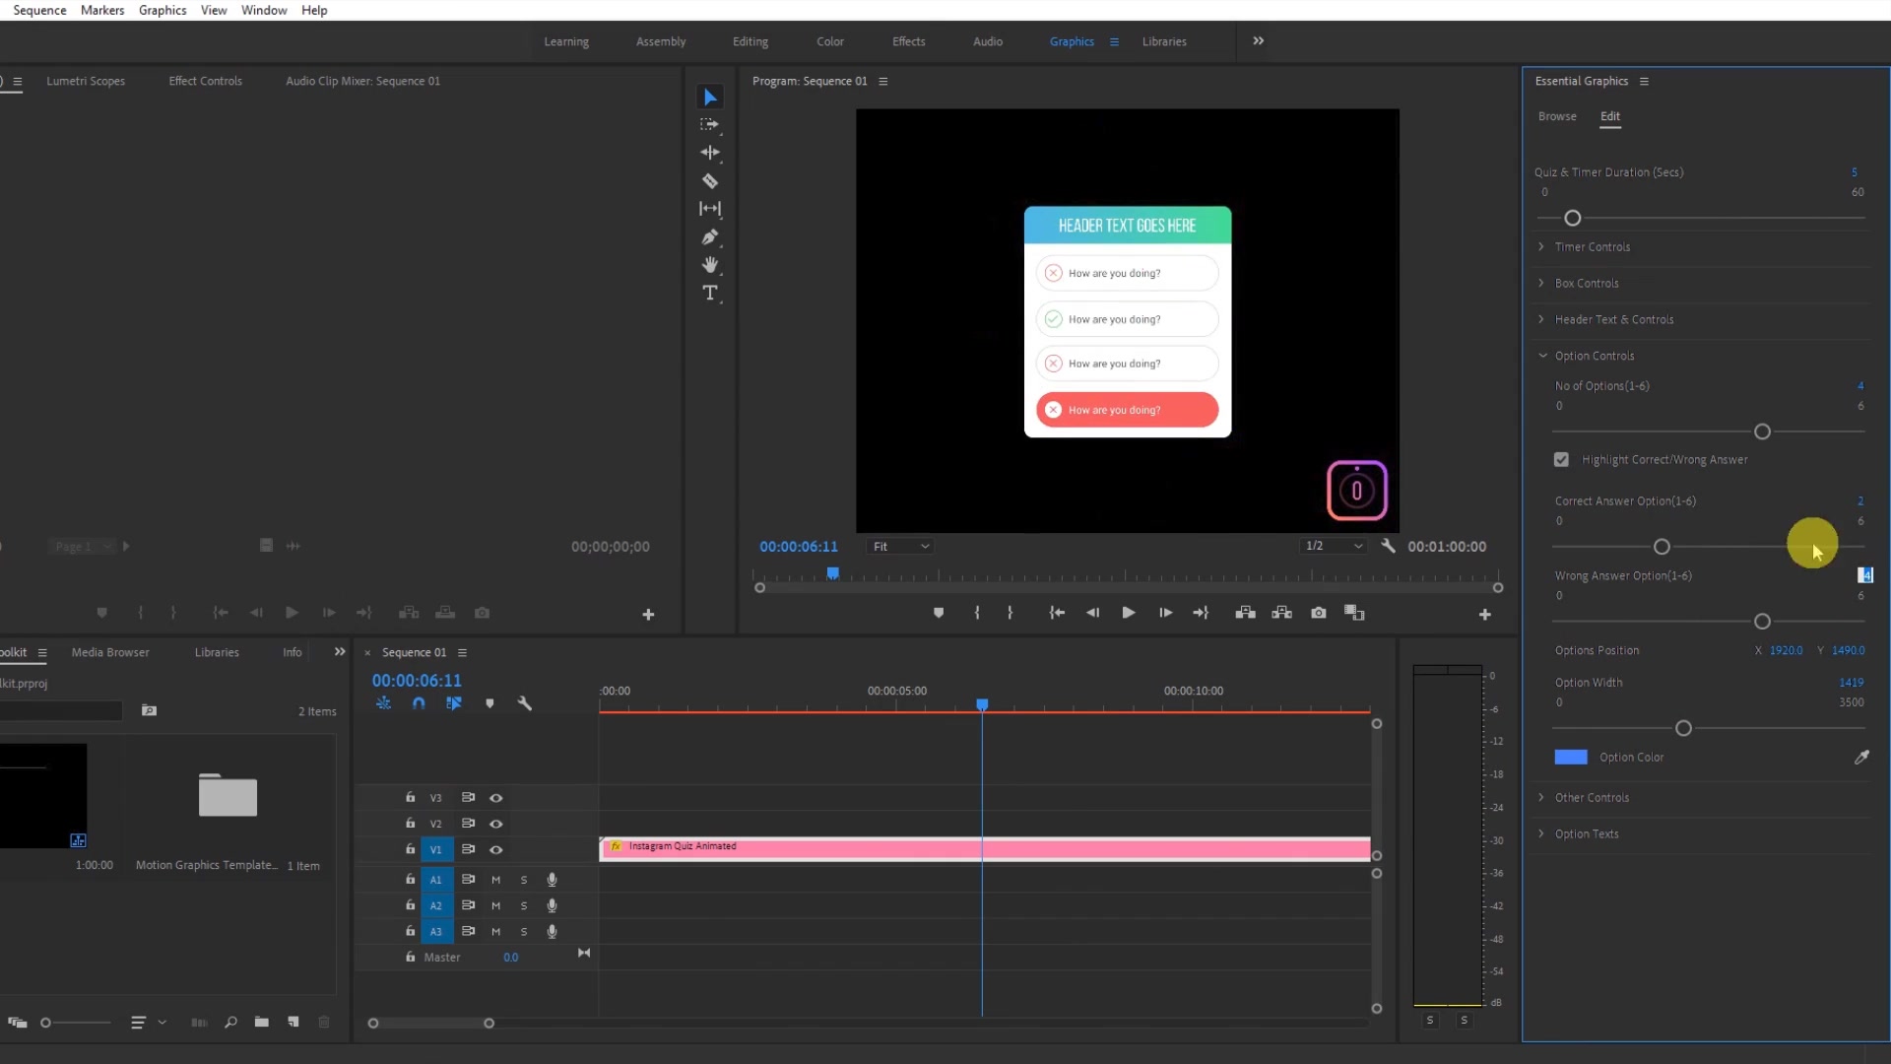Drag the Option Width slider
This screenshot has width=1891, height=1064.
click(x=1684, y=727)
